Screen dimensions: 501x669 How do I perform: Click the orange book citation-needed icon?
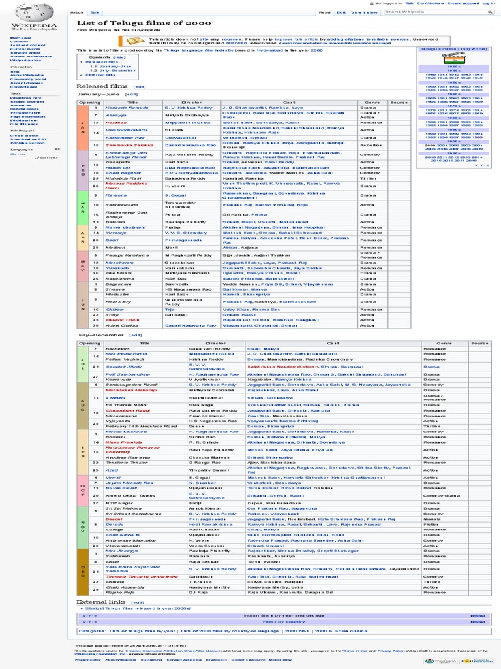tap(135, 41)
